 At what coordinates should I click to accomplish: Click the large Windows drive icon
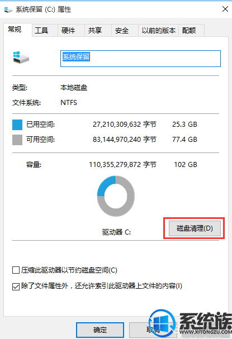pos(21,58)
